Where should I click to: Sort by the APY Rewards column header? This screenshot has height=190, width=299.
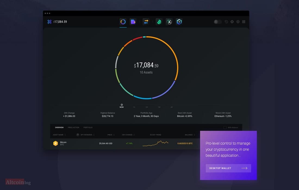click(x=87, y=135)
